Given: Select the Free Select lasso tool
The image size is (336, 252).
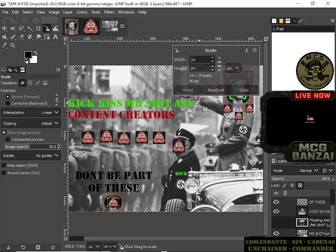Looking at the screenshot, I should [x=21, y=28].
